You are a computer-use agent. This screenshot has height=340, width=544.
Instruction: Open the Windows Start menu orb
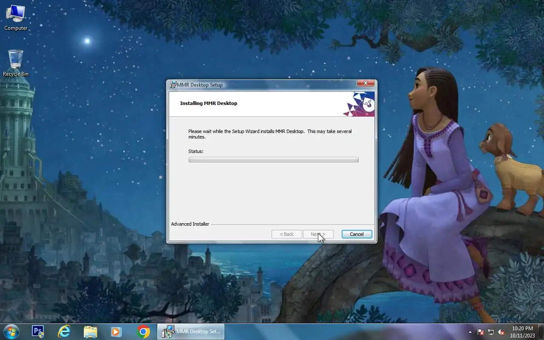(11, 331)
